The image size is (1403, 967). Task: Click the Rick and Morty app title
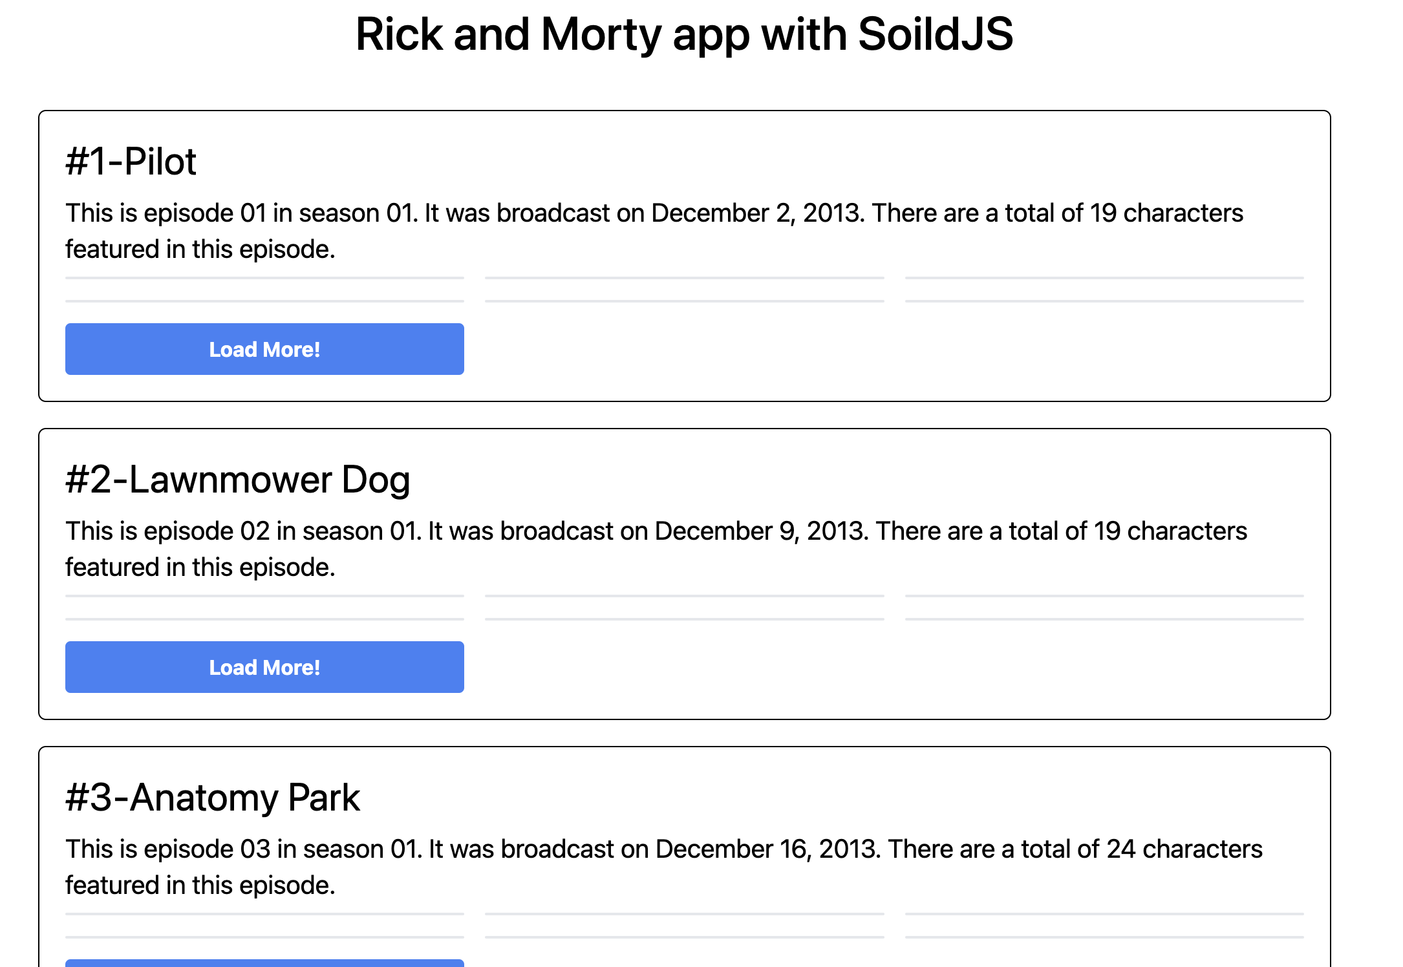[x=684, y=34]
